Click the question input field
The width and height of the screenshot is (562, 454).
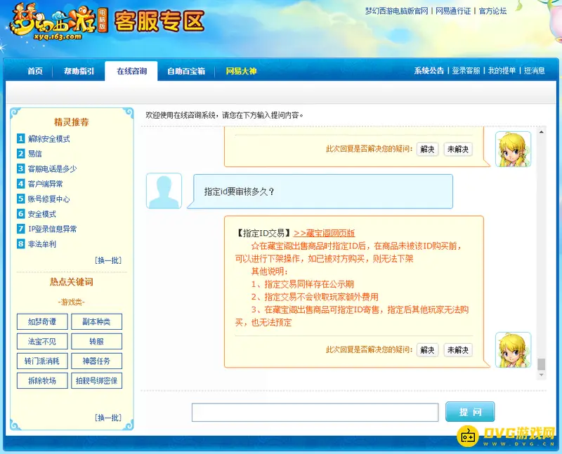(315, 412)
